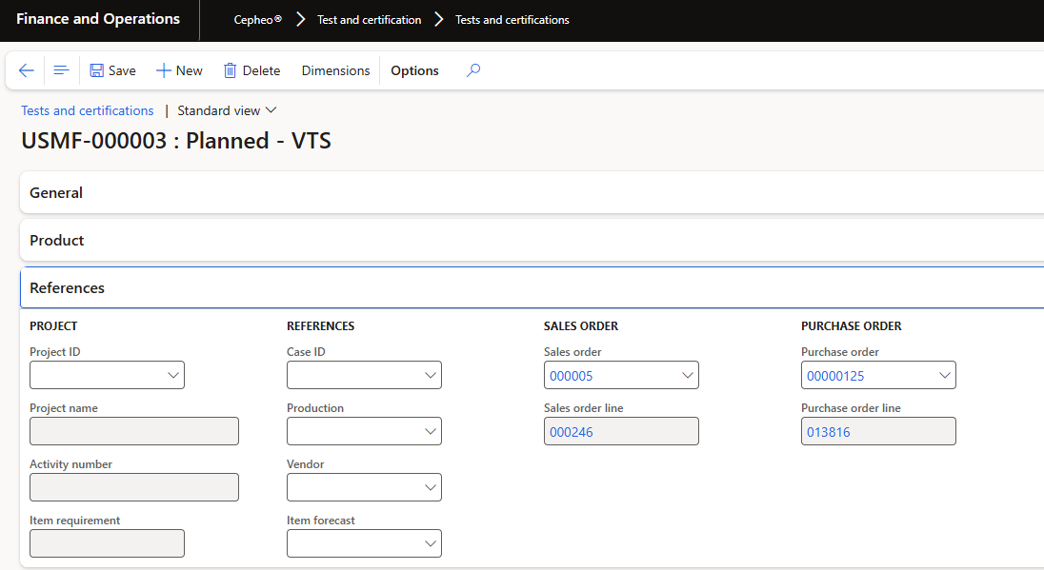Click the search magnifier icon in toolbar
The image size is (1044, 570).
pyautogui.click(x=473, y=70)
